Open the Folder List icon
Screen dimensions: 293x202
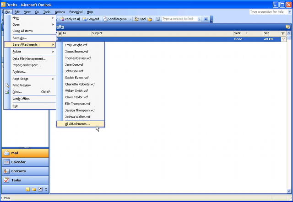tap(34, 189)
